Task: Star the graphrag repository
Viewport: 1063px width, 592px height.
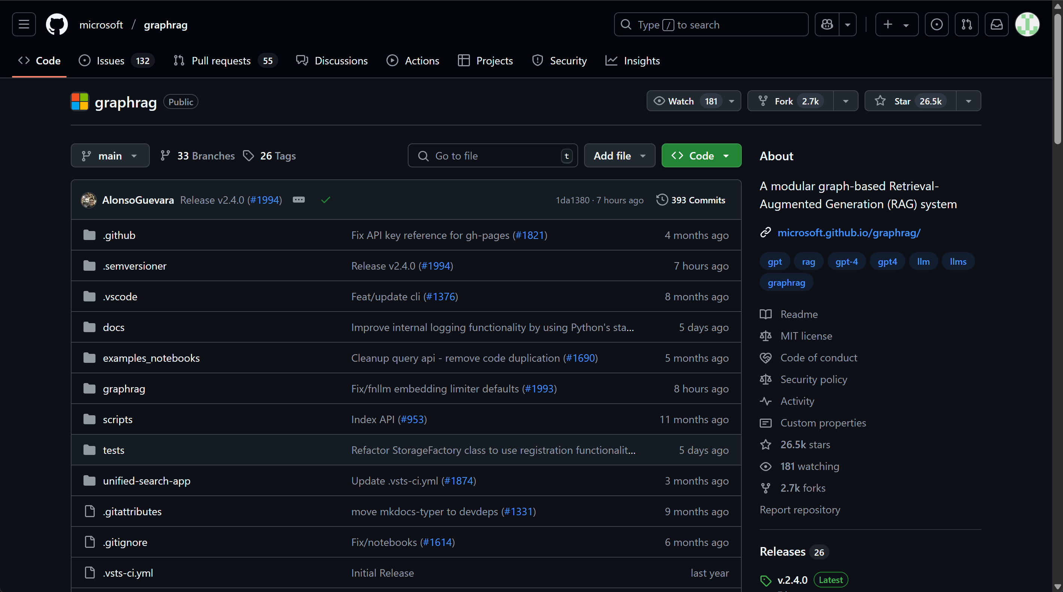Action: [x=910, y=101]
